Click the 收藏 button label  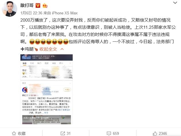tap(22, 133)
